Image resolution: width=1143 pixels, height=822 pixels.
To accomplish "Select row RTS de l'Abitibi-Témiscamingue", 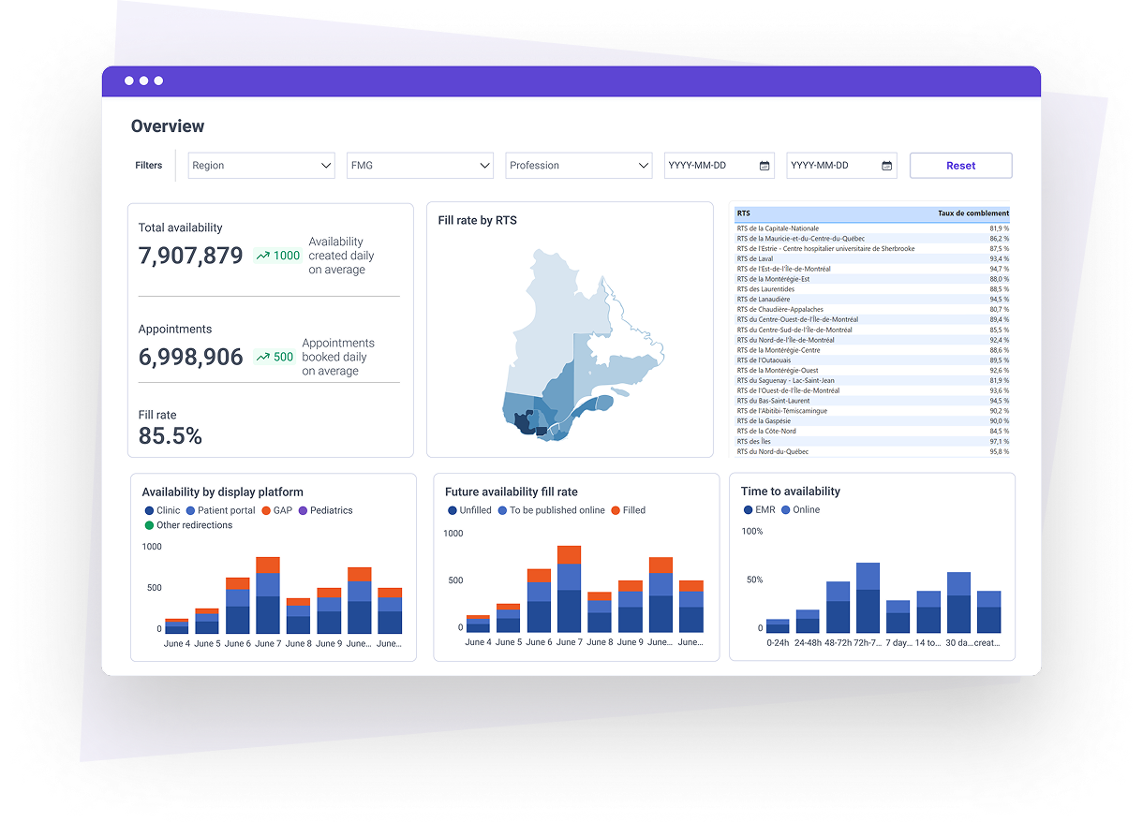I will pos(872,411).
